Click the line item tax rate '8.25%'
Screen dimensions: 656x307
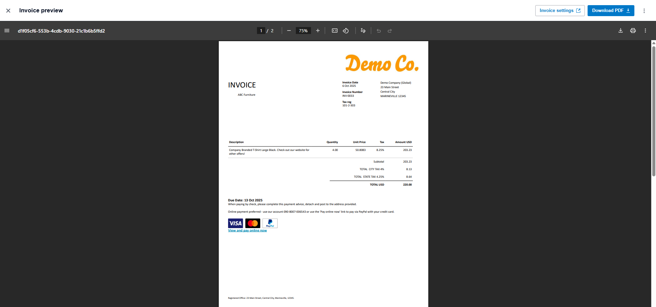coord(380,150)
